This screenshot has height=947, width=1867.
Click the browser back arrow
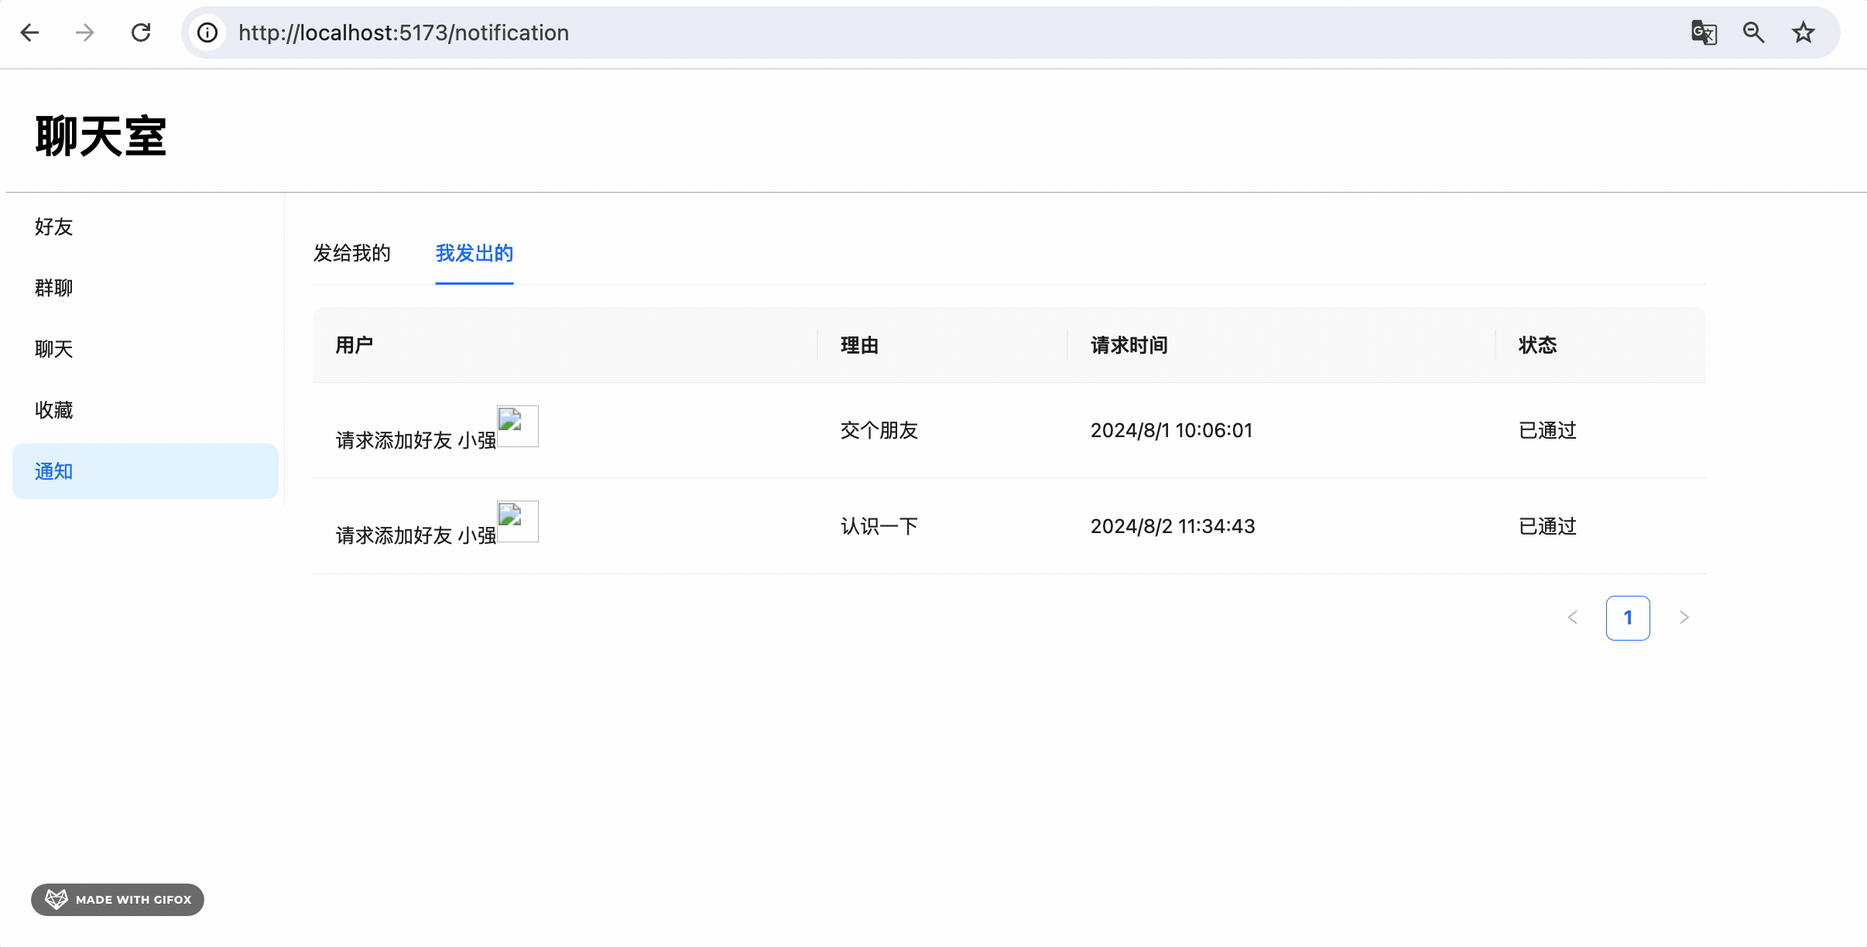(x=29, y=32)
